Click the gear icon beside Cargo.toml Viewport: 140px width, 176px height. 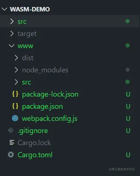pyautogui.click(x=11, y=155)
